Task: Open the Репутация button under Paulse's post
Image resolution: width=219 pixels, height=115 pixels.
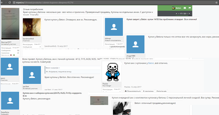Action: (161, 91)
